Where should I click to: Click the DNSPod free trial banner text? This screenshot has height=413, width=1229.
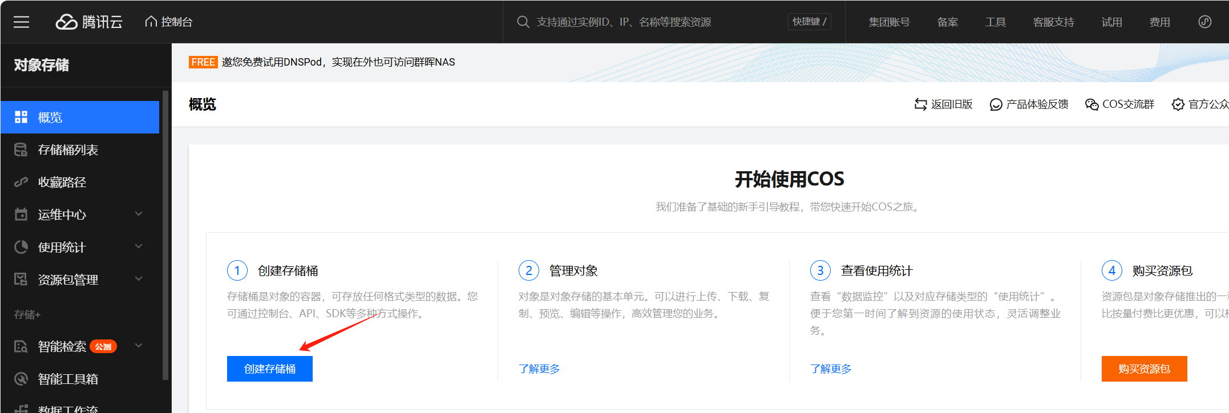(338, 62)
